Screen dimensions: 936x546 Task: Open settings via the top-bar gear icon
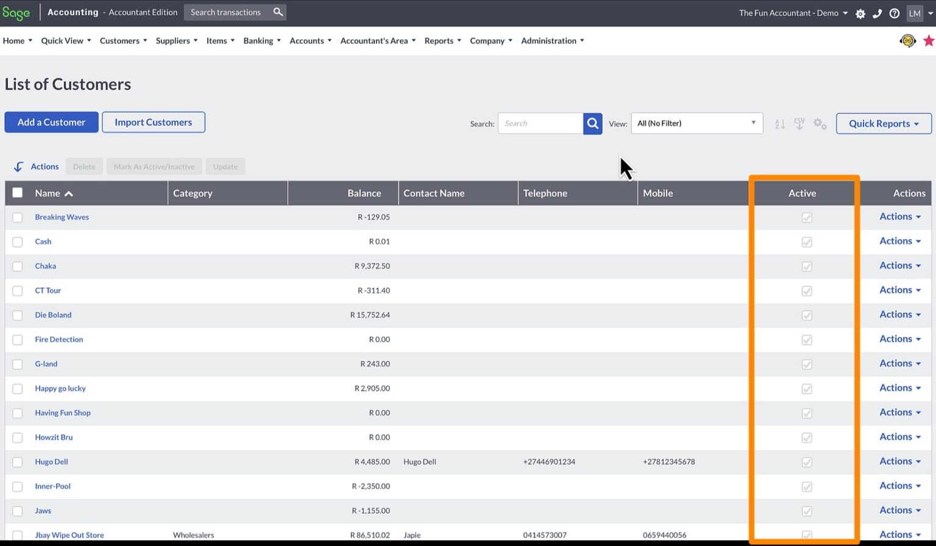click(x=860, y=13)
